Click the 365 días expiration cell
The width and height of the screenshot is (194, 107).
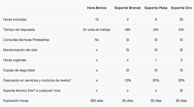[x=97, y=101]
